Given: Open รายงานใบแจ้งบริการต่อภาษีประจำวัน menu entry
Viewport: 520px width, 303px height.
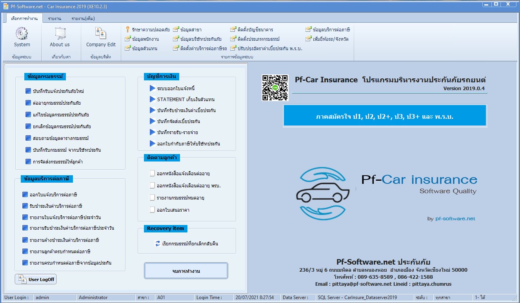Looking at the screenshot, I should coord(62,217).
